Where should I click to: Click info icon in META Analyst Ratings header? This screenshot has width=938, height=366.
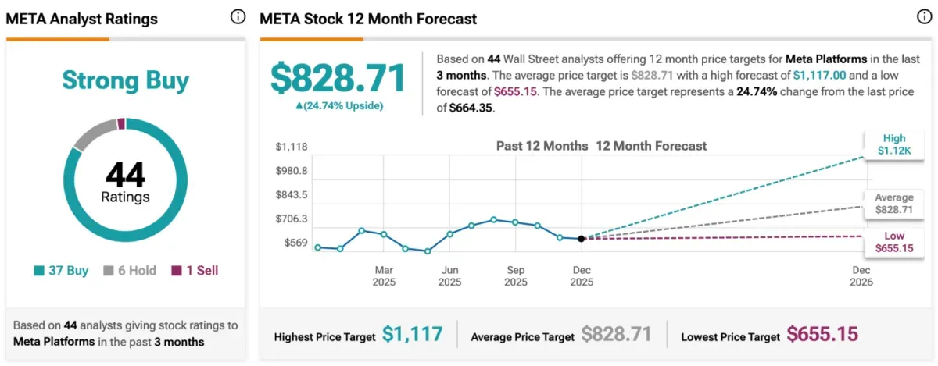(x=238, y=17)
